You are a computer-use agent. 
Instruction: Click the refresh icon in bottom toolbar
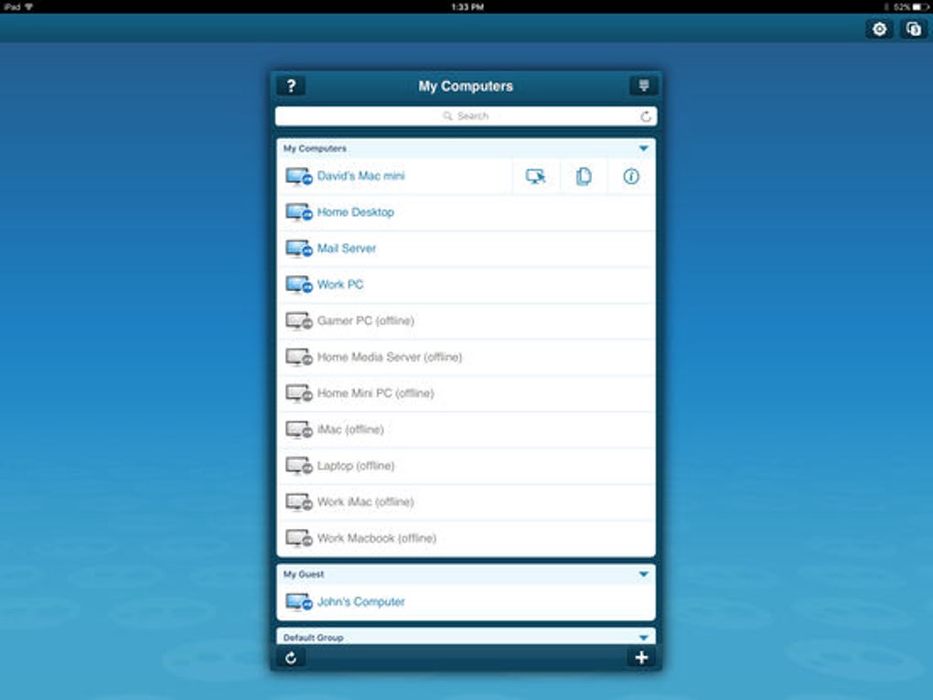(x=291, y=658)
